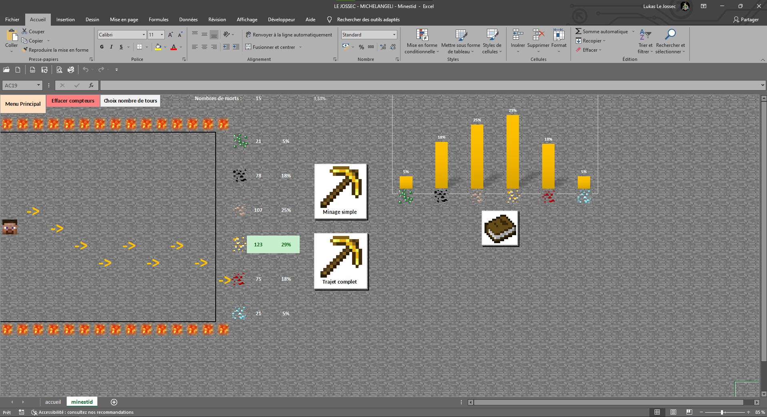767x417 pixels.
Task: Click the Supprimer cells icon
Action: coord(538,35)
